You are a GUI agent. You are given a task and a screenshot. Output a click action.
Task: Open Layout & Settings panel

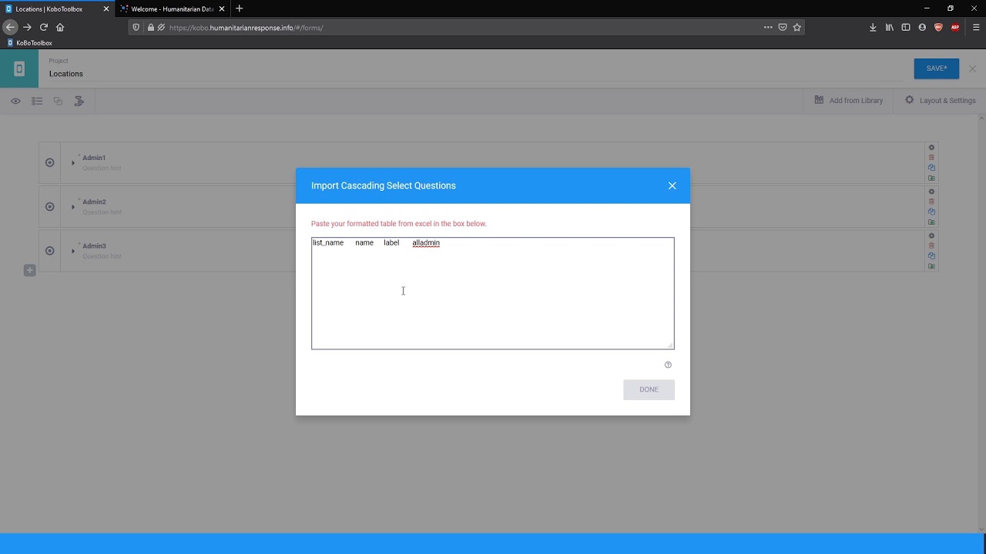click(940, 101)
